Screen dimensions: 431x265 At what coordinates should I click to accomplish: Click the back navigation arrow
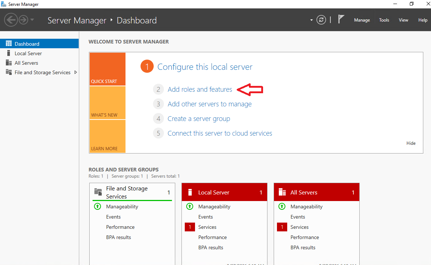point(11,20)
